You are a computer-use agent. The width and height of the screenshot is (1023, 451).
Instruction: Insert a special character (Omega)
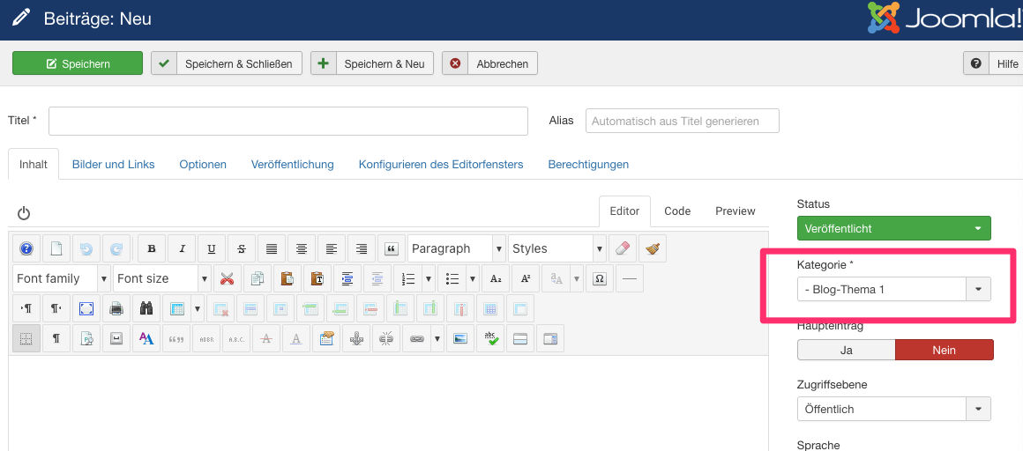[x=600, y=278]
